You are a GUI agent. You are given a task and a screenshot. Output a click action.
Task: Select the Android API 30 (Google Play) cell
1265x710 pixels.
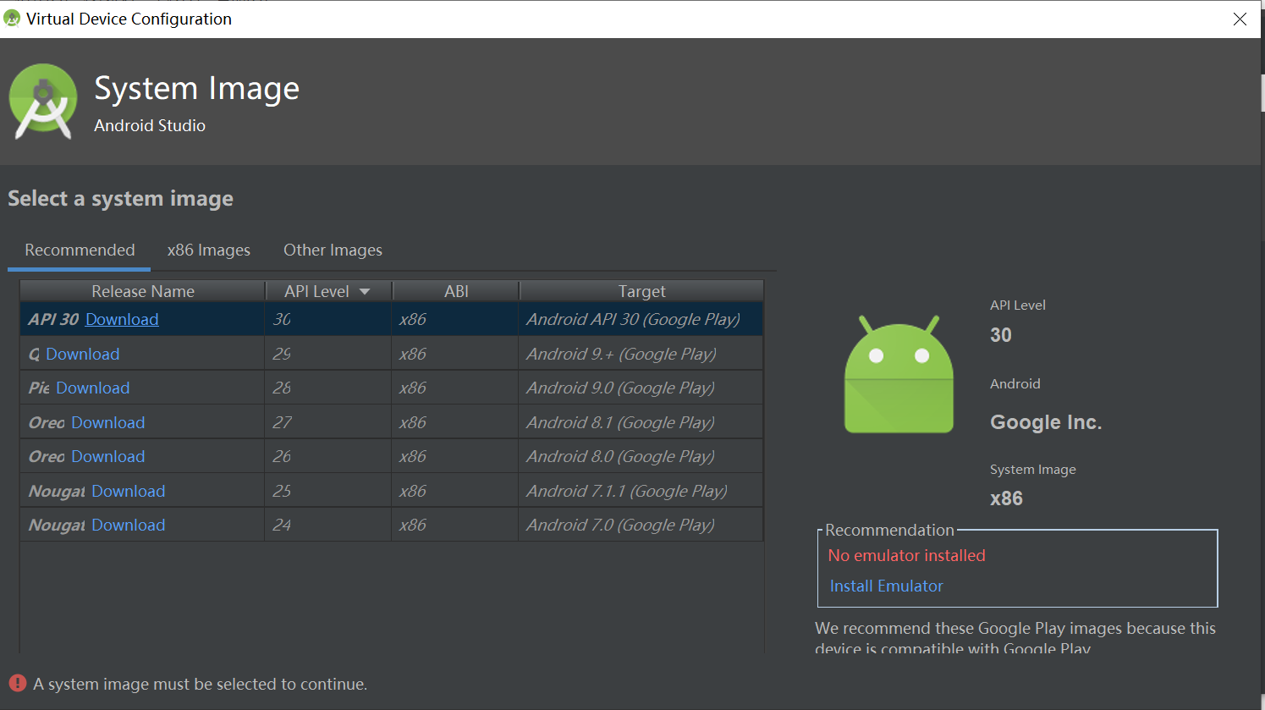coord(641,319)
